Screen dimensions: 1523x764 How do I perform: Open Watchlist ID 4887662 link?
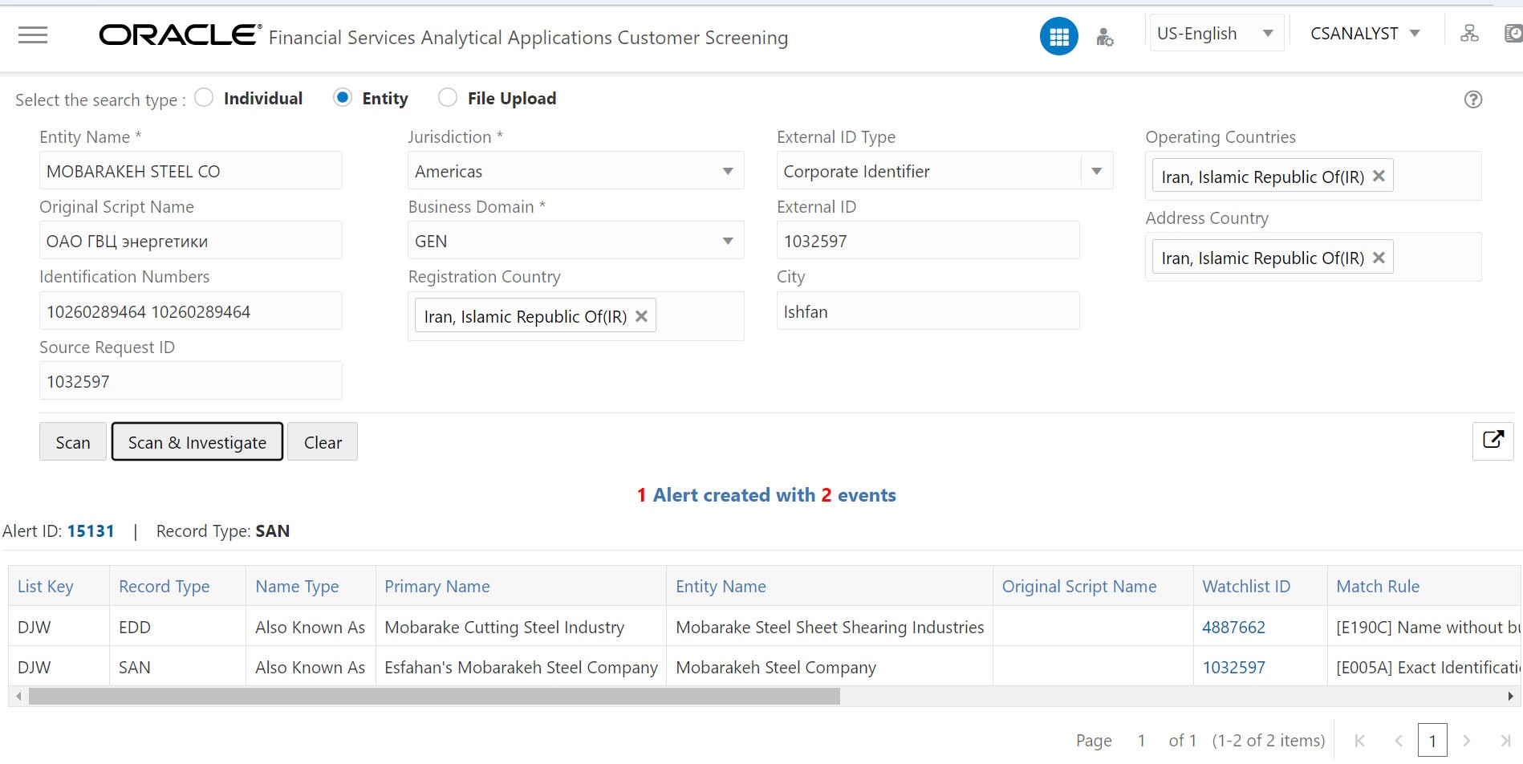1233,628
